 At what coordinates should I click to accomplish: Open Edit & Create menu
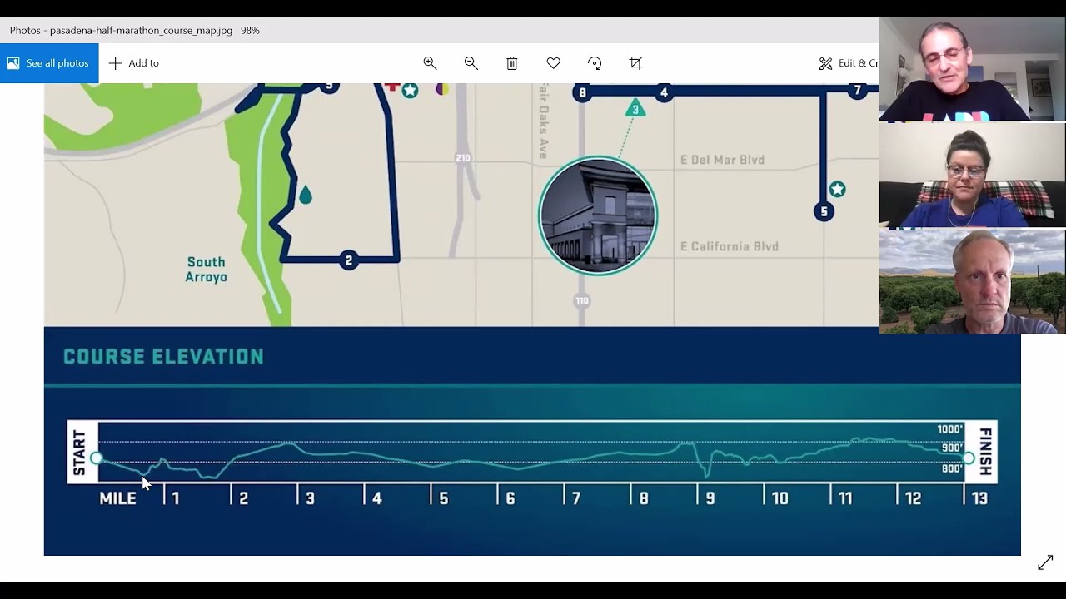point(848,63)
